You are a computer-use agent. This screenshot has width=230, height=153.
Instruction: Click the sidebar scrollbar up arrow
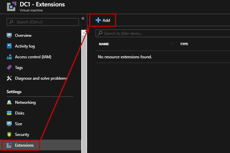84,33
